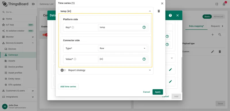Edit the Custom payload mapping row
This screenshot has width=230, height=111.
click(212, 51)
